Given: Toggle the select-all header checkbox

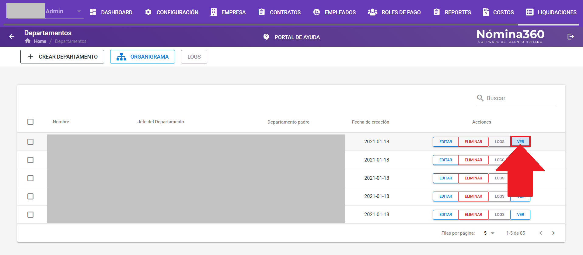Looking at the screenshot, I should [30, 122].
